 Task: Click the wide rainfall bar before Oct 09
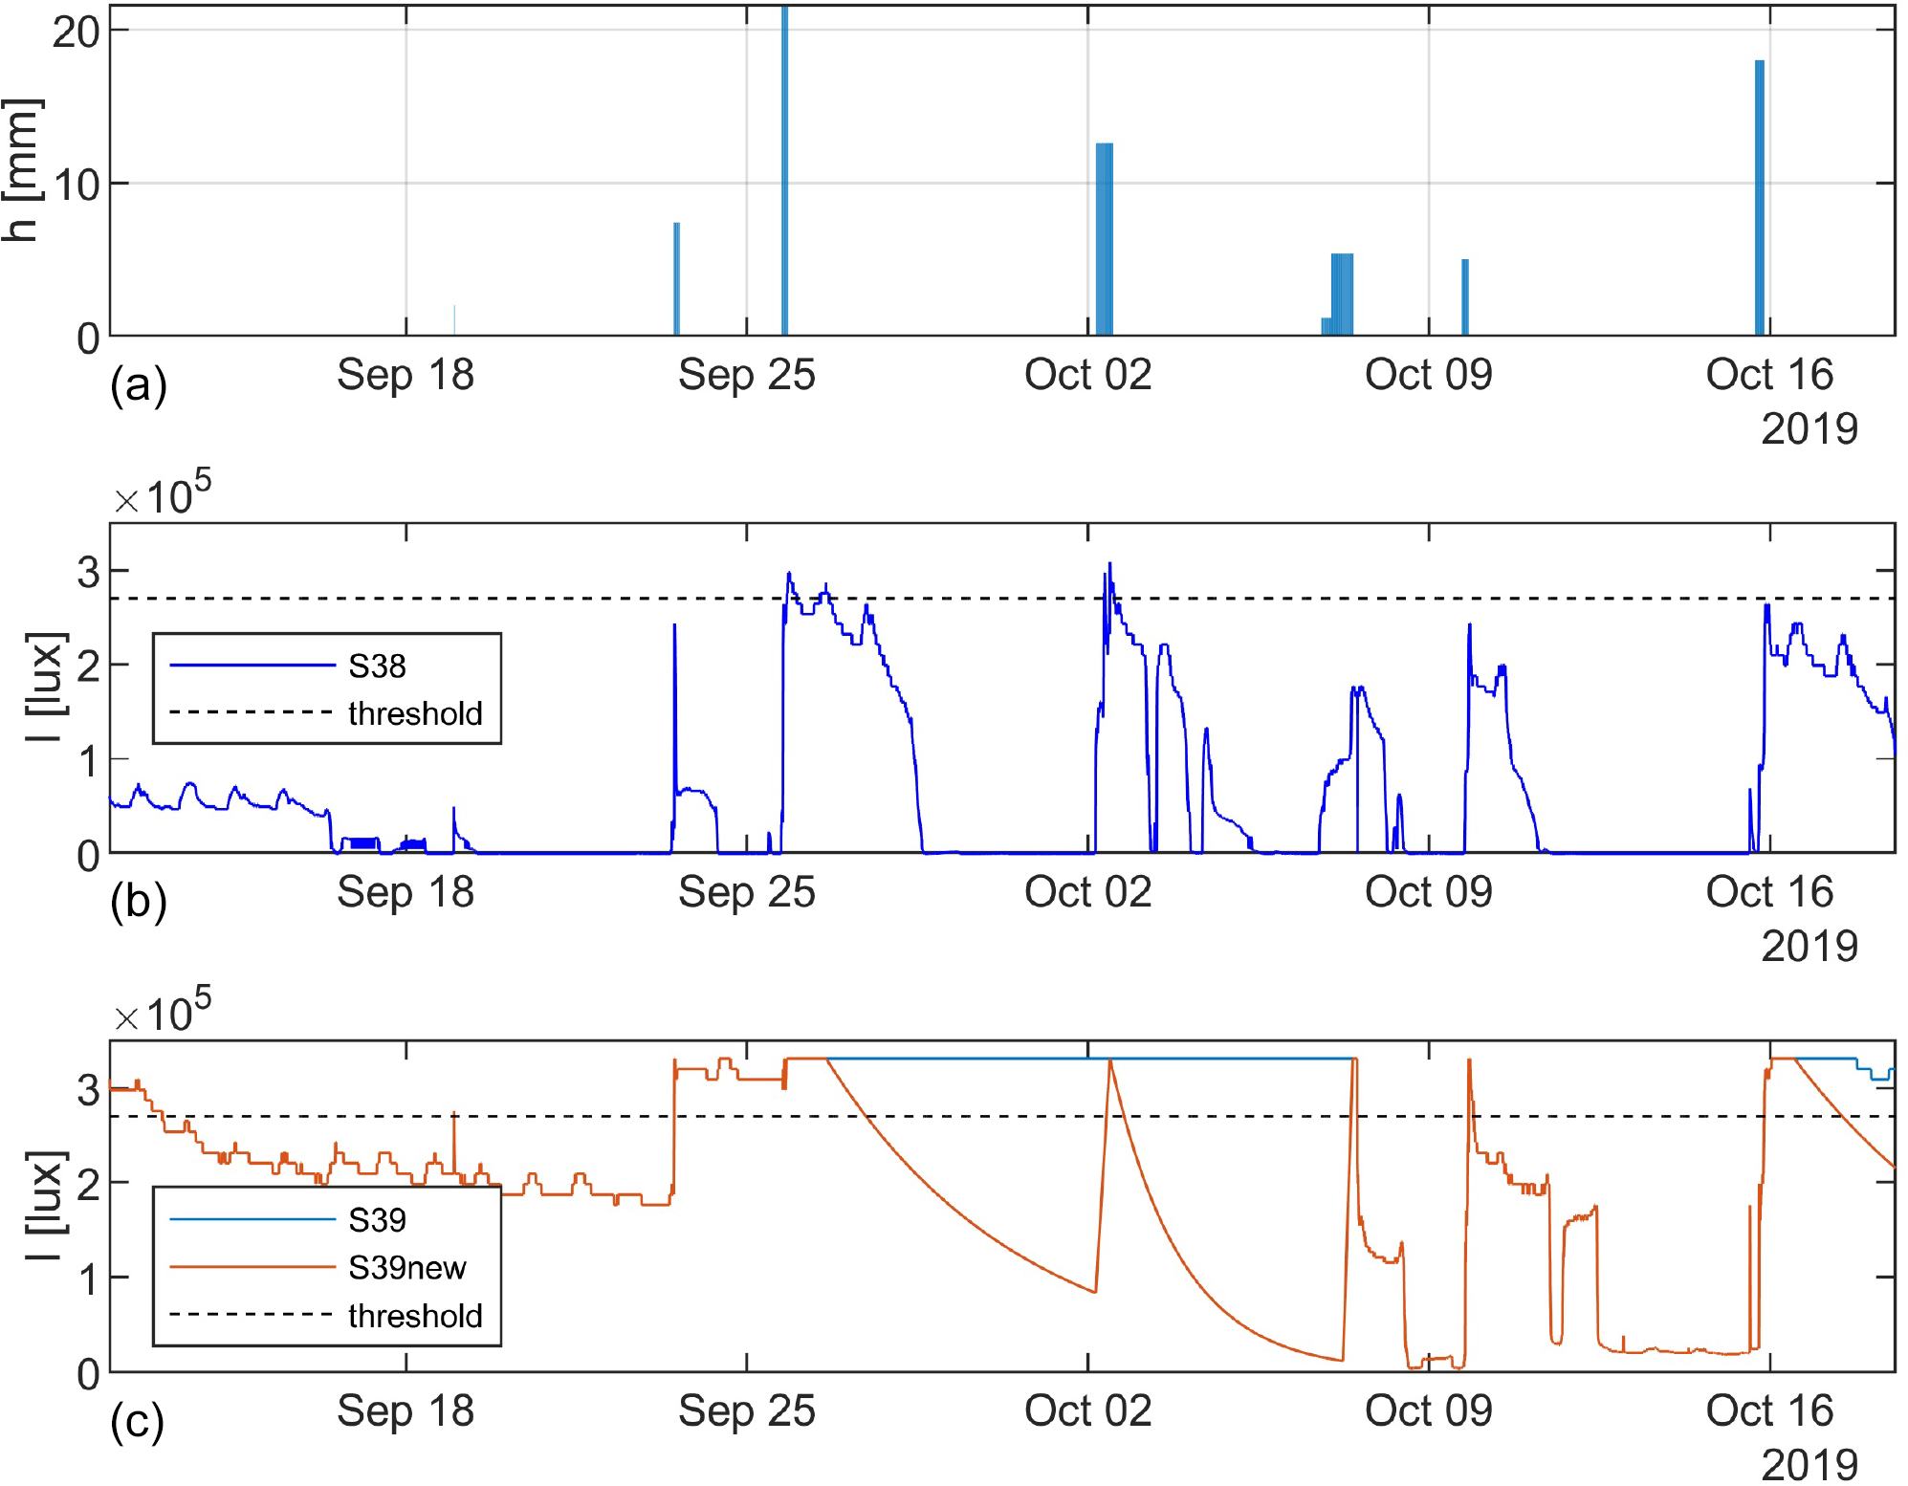(1343, 295)
